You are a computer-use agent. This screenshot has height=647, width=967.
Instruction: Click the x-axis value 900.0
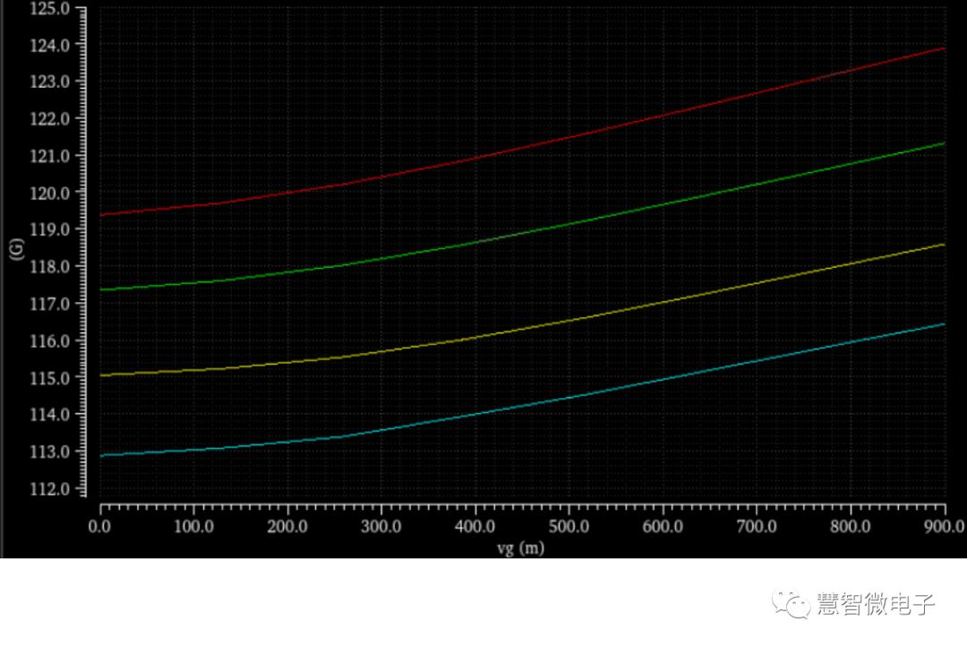945,527
